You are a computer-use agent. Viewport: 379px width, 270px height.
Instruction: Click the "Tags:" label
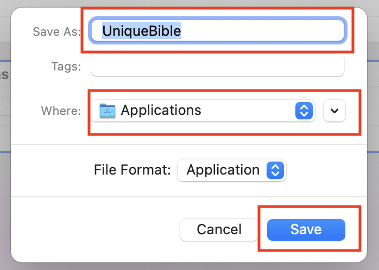click(66, 66)
